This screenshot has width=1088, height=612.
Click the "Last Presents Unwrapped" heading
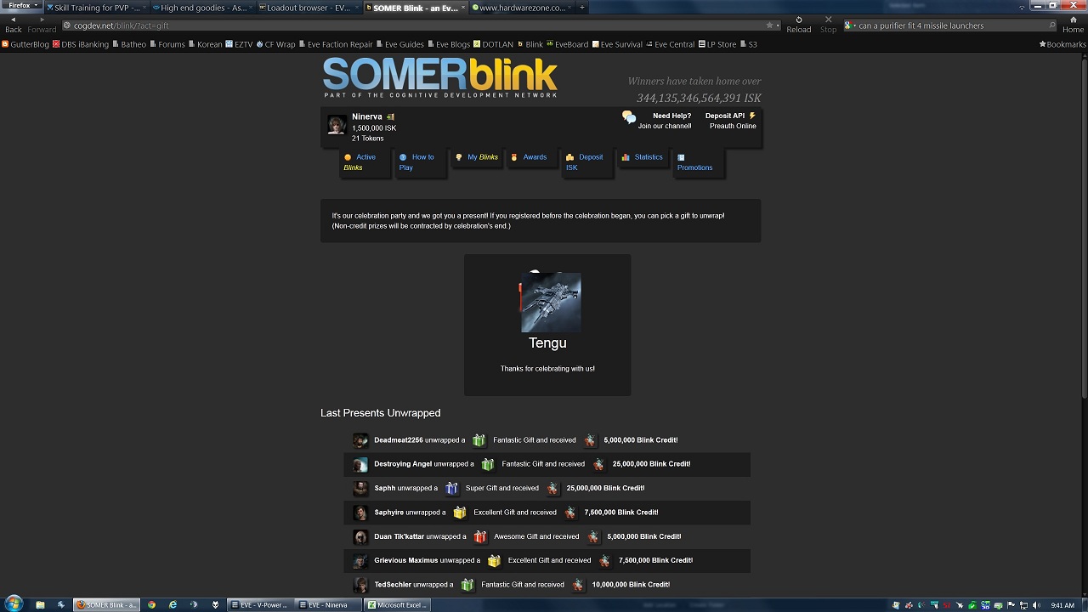(380, 413)
